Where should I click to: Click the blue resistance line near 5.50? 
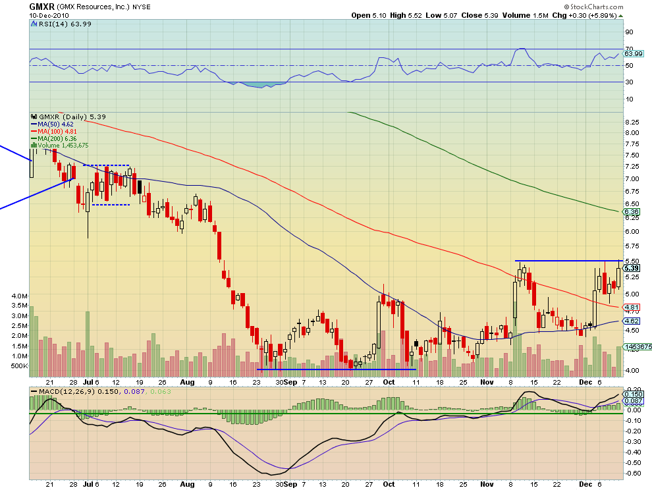569,261
